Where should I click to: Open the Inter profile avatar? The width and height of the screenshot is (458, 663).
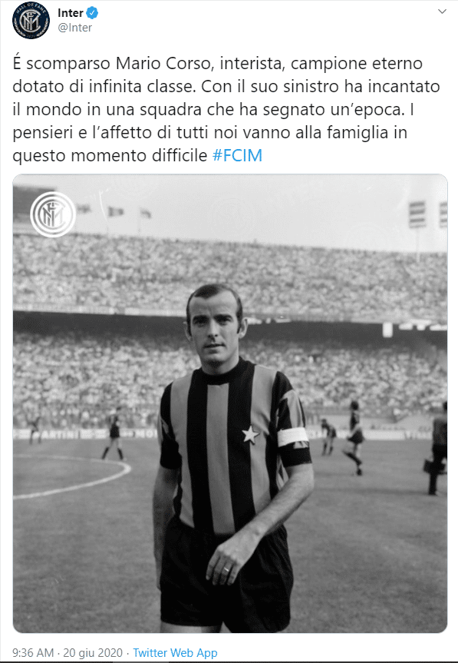pos(31,20)
